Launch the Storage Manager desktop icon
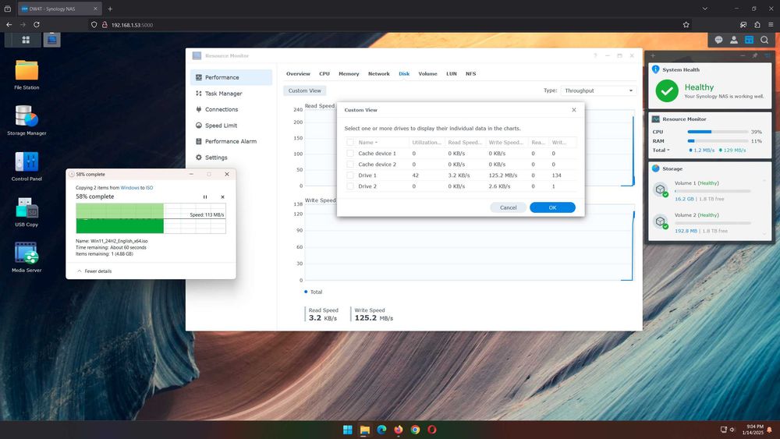The image size is (780, 439). tap(27, 120)
